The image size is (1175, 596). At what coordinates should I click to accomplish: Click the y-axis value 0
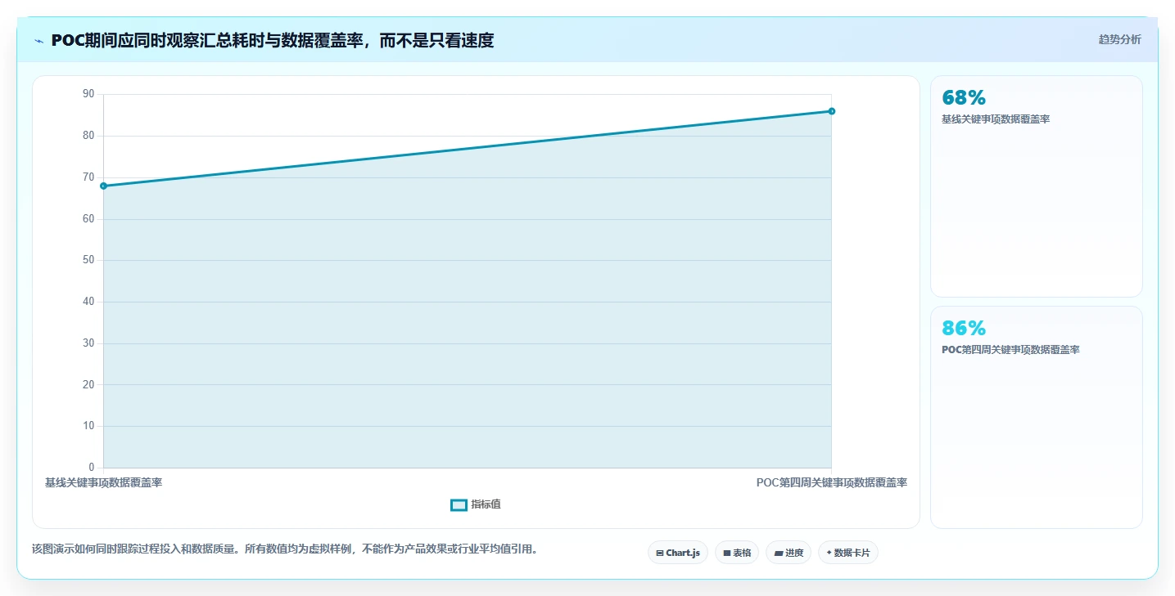click(92, 468)
